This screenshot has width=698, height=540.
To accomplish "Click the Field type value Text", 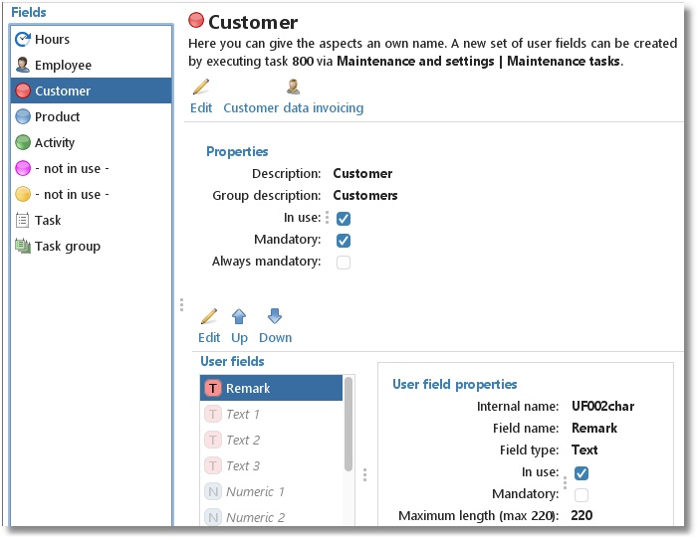I will (x=584, y=450).
